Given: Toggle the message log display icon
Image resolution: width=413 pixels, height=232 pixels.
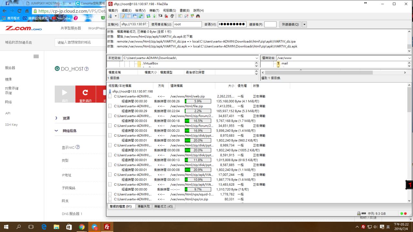Looking at the screenshot, I should [123, 16].
